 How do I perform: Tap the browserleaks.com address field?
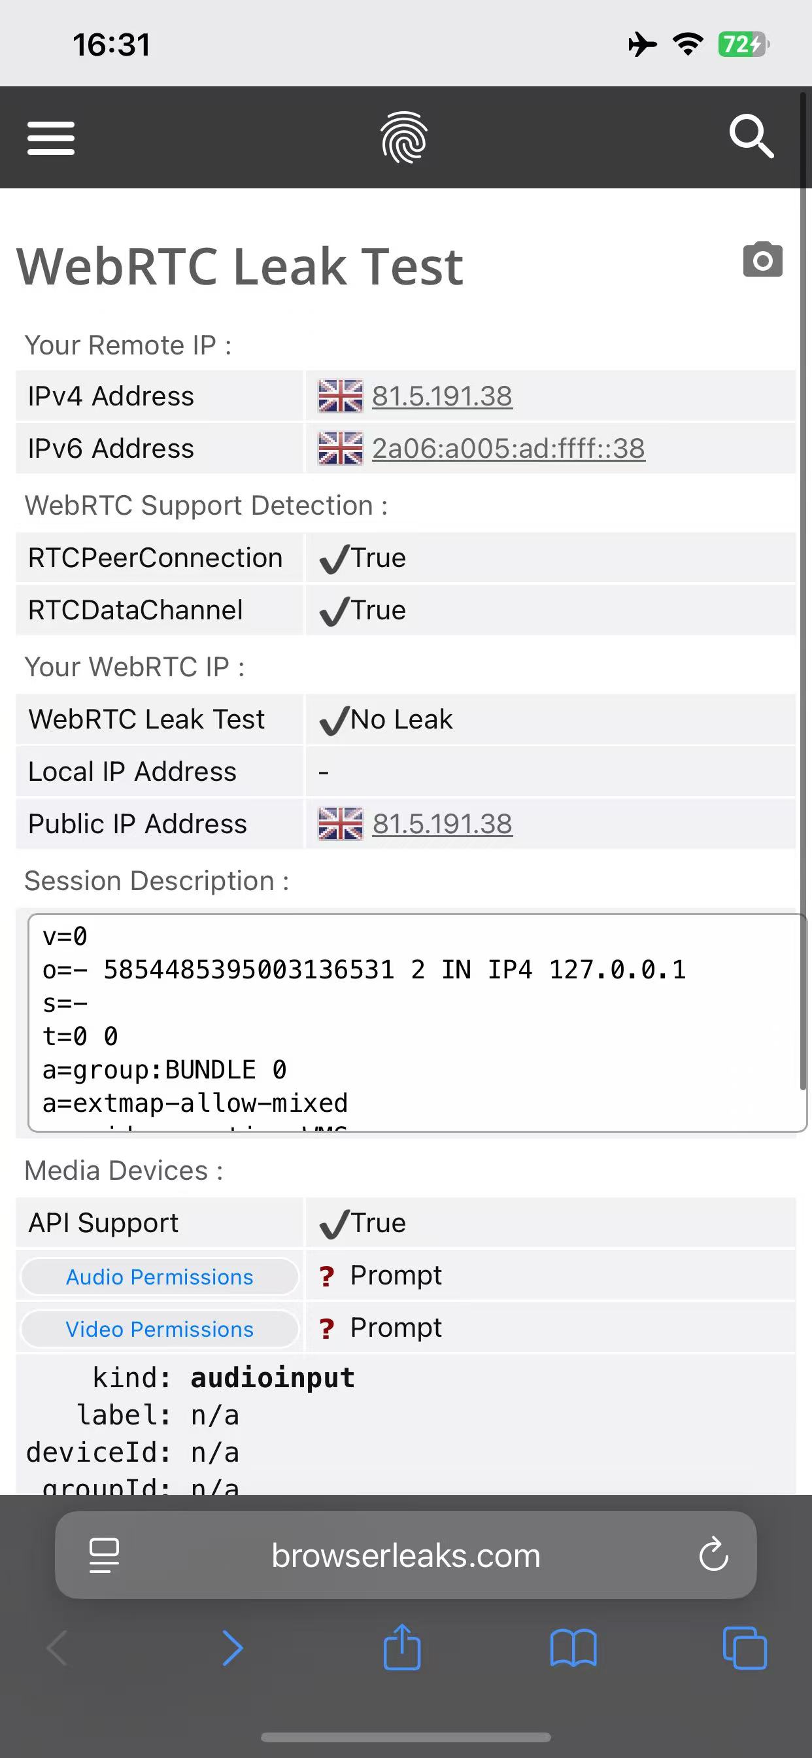pyautogui.click(x=406, y=1555)
